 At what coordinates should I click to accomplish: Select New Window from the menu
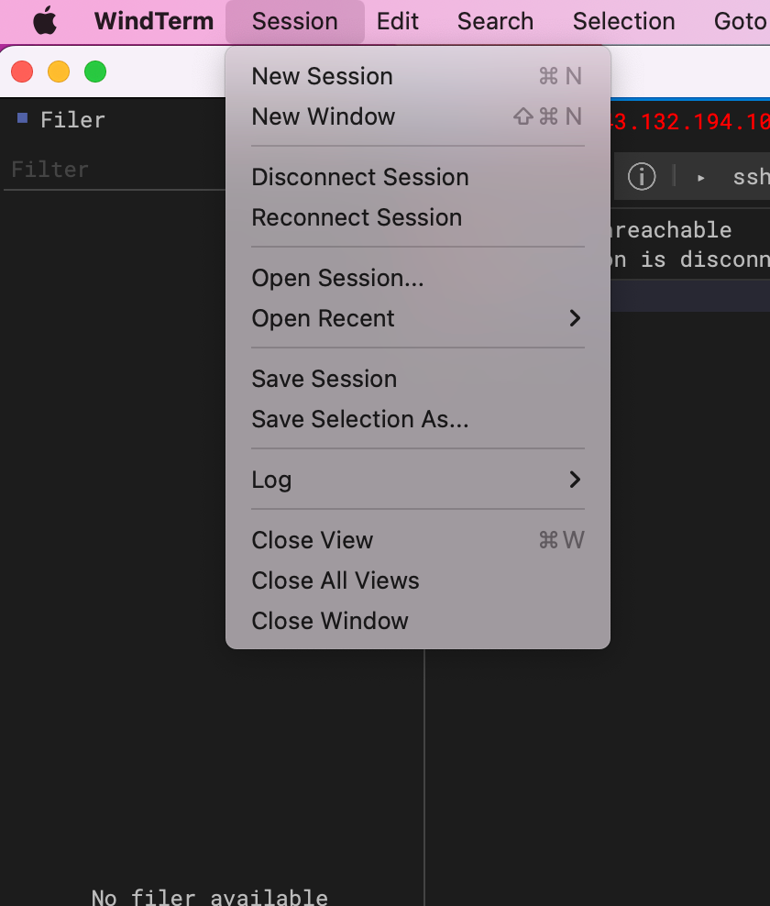[323, 116]
